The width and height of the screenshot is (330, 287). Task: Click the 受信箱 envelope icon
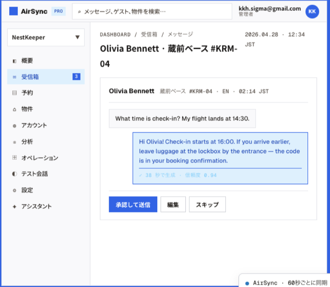[x=14, y=77]
